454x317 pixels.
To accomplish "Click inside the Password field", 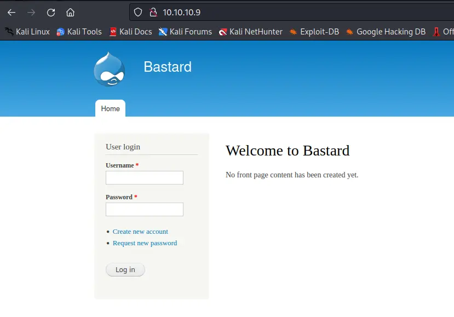I will tap(145, 209).
